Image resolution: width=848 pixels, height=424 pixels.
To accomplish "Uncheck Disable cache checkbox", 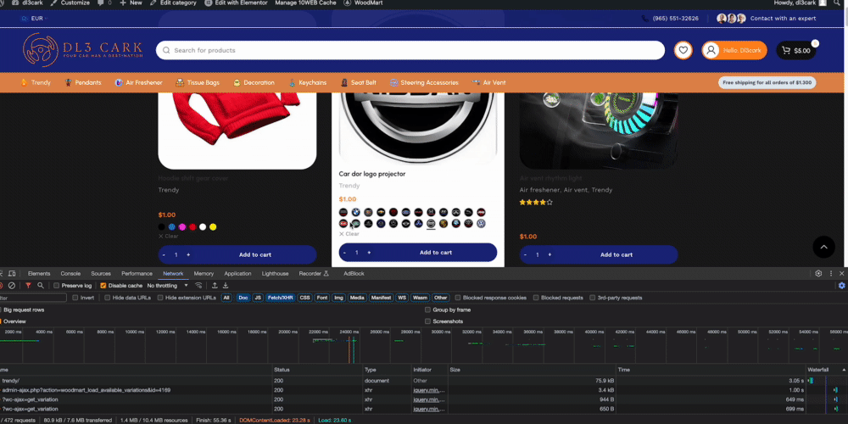I will pos(103,286).
